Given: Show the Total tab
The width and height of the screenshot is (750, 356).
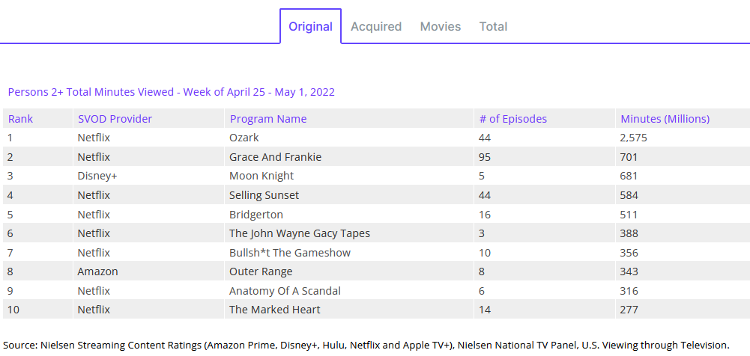Looking at the screenshot, I should 493,27.
